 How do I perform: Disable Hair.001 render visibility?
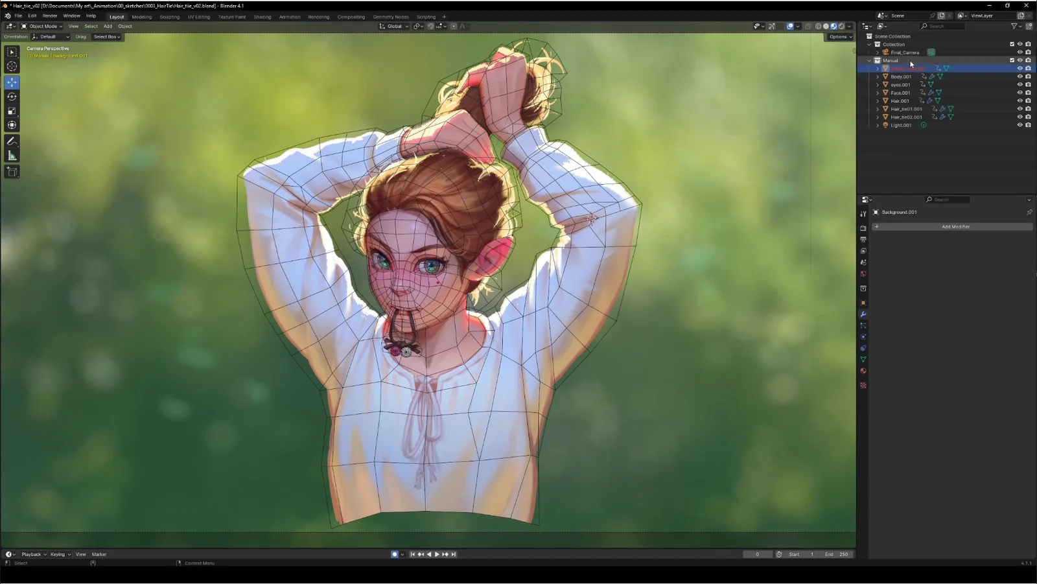tap(1029, 100)
